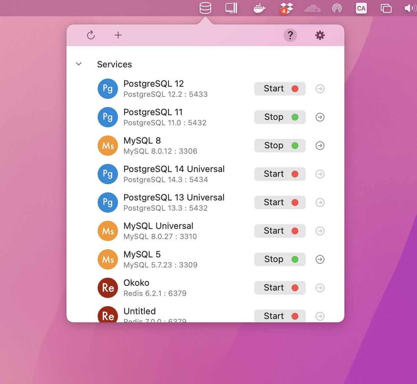Open Okoko connection arrow

coord(320,288)
